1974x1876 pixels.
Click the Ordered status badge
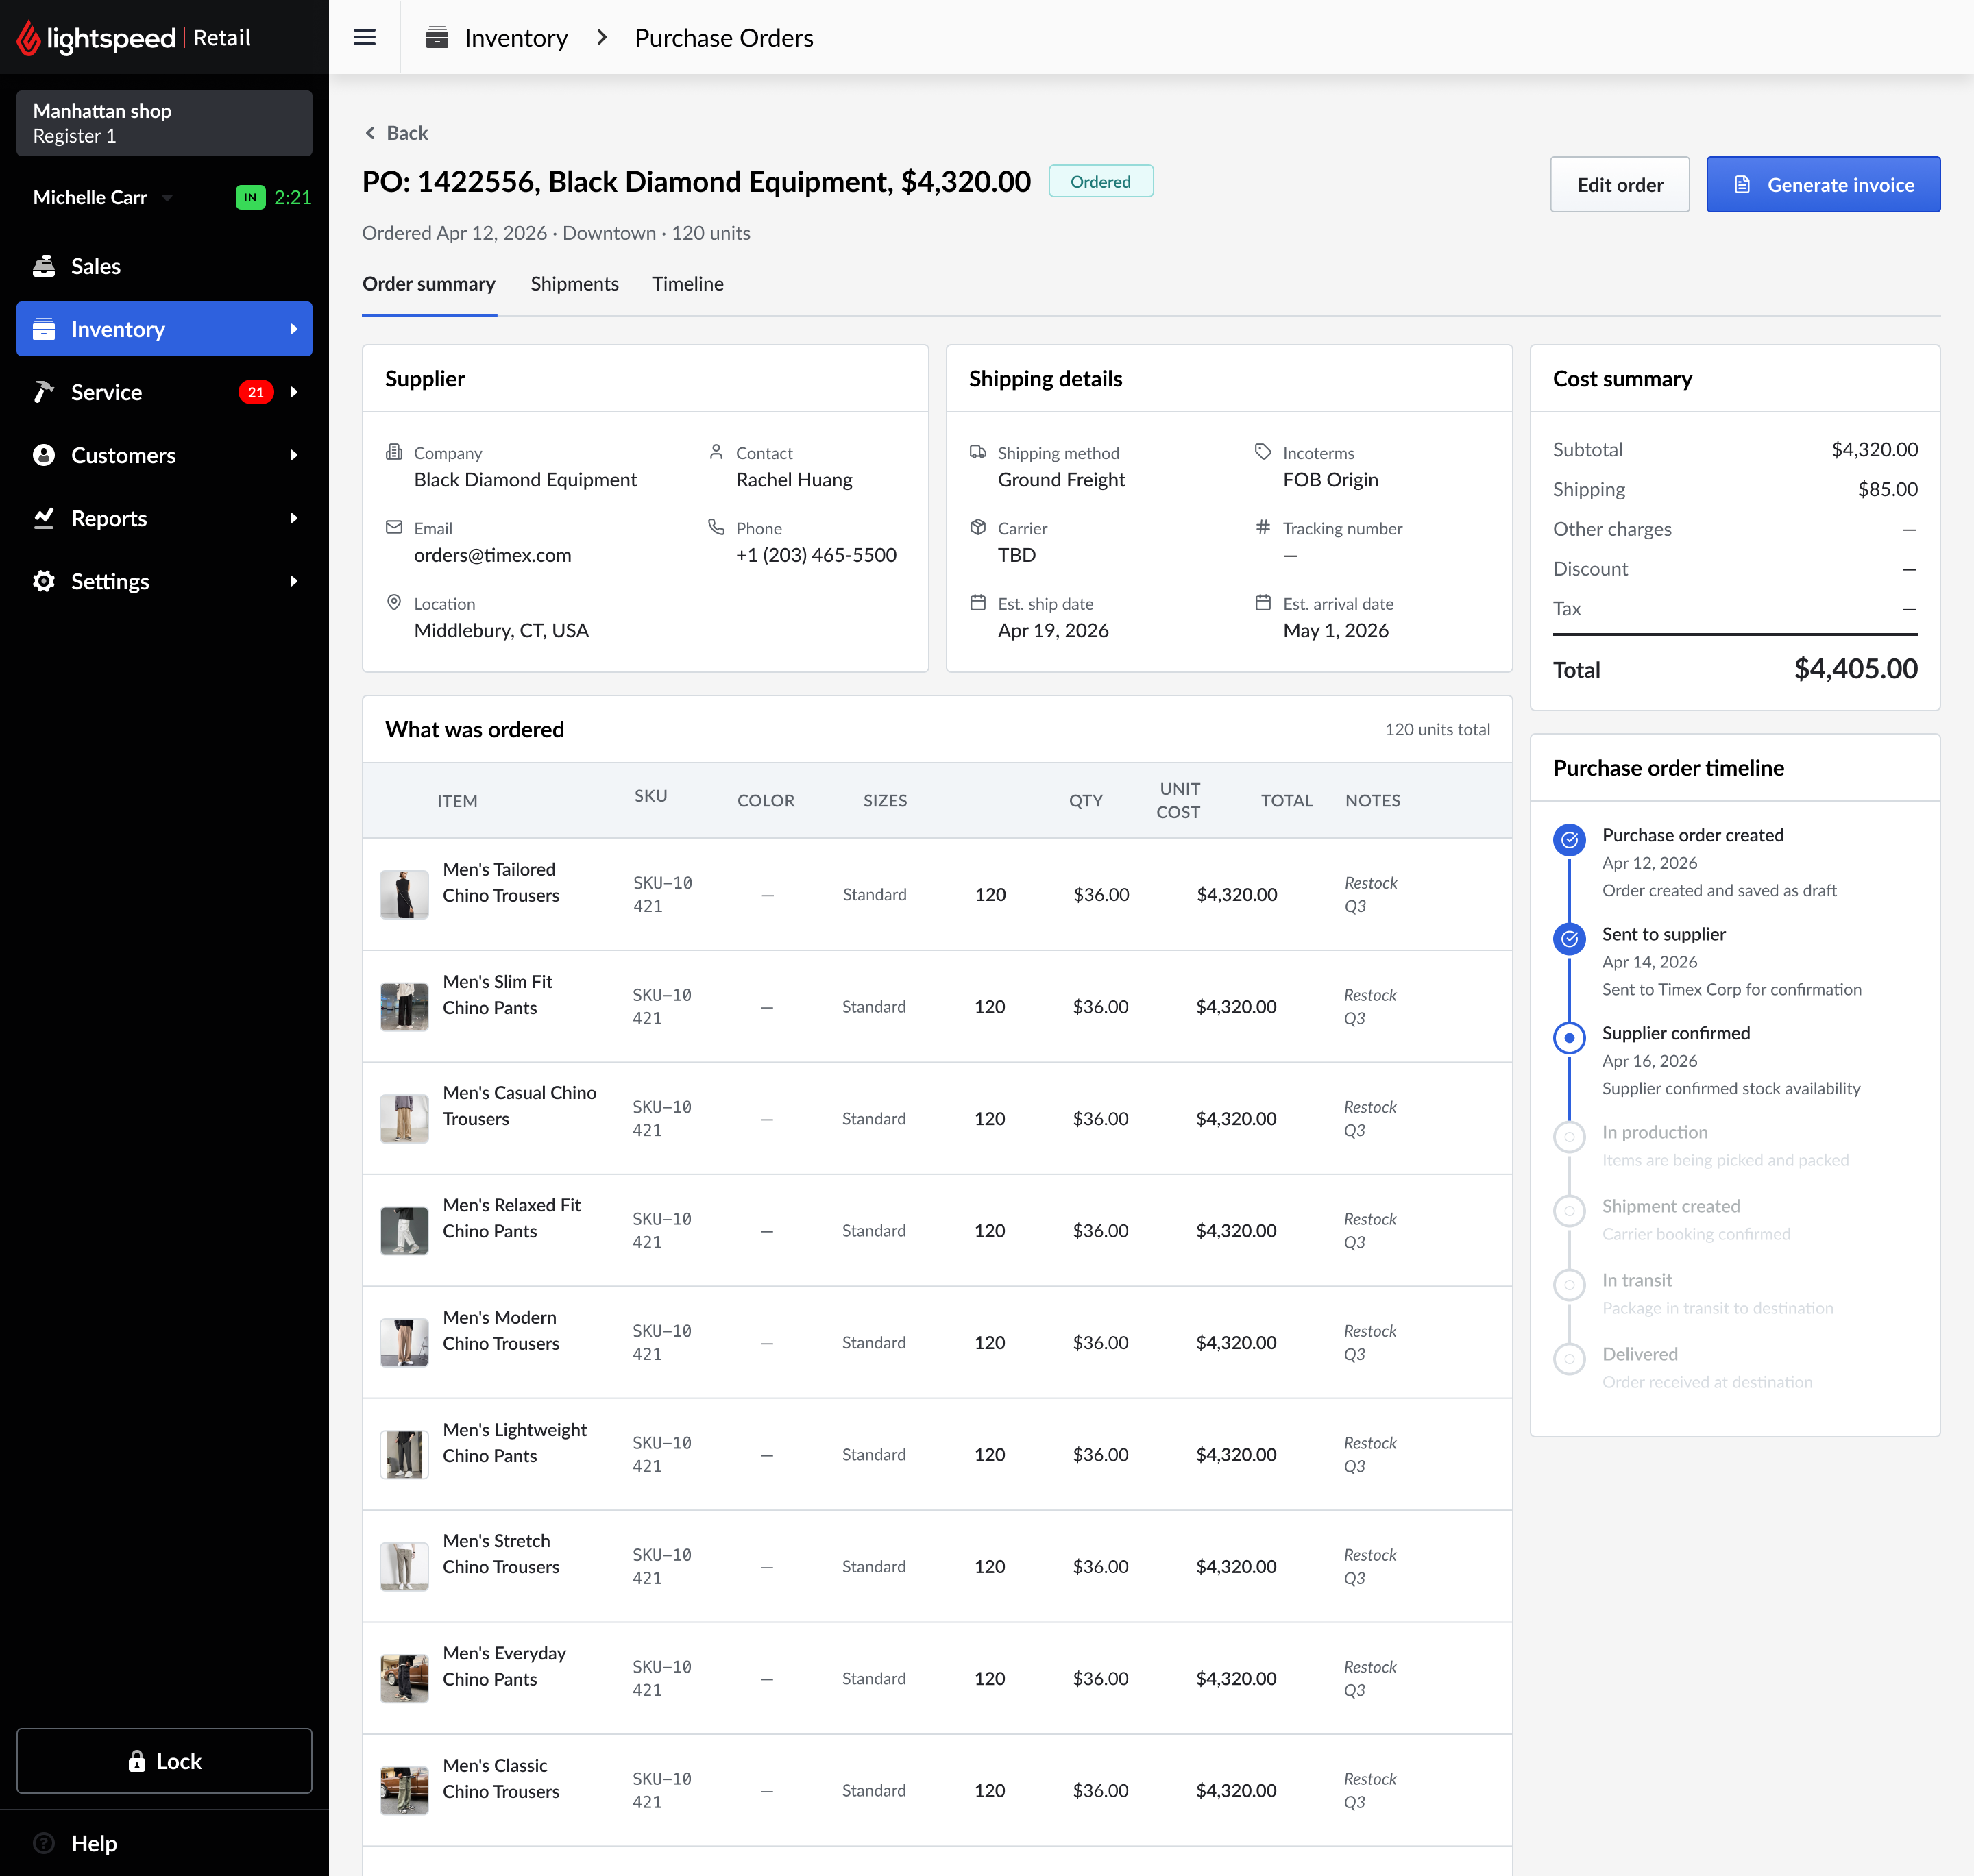coord(1101,181)
